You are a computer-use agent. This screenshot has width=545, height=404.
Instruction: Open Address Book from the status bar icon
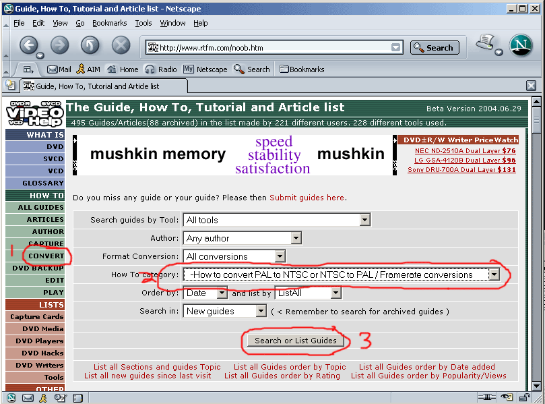[78, 398]
